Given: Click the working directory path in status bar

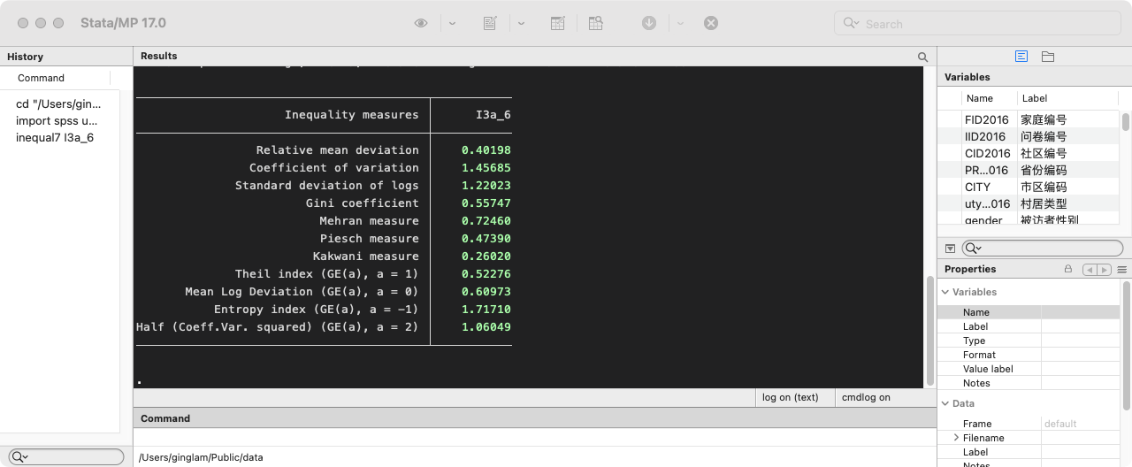Looking at the screenshot, I should coord(201,457).
